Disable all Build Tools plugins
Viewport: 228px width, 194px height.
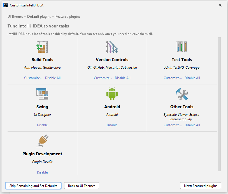point(53,78)
